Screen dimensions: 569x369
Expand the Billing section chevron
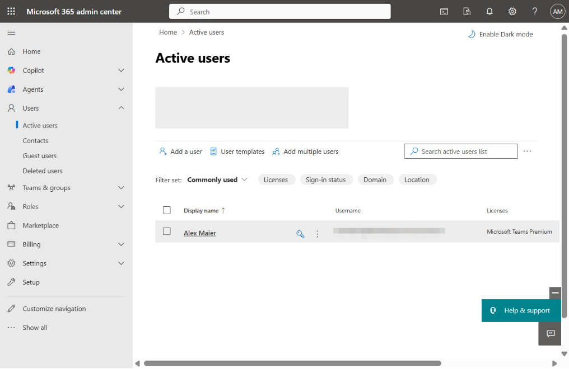(121, 244)
